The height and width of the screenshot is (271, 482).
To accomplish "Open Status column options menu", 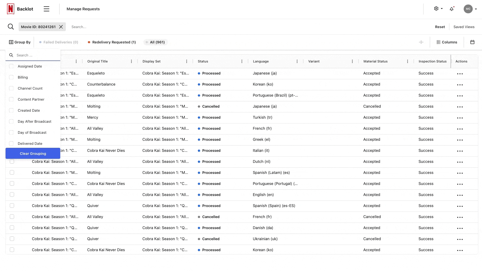I will point(242,61).
